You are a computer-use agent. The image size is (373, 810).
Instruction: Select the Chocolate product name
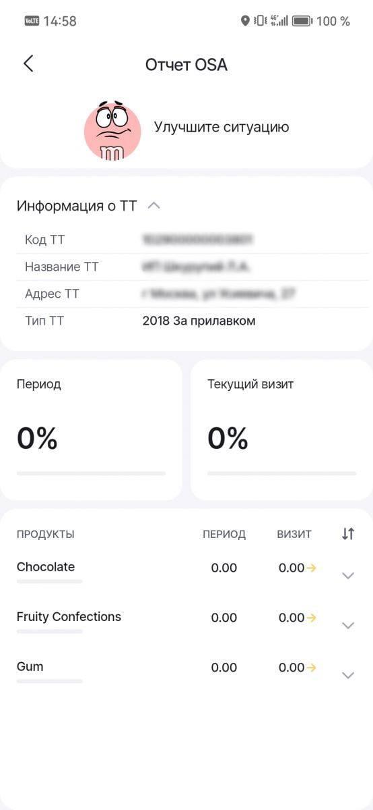point(46,567)
